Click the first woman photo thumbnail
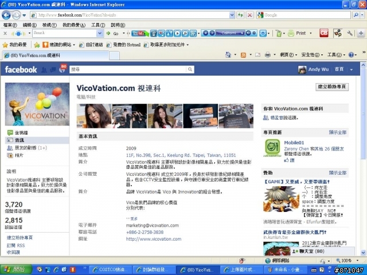The height and width of the screenshot is (275, 367). [94, 116]
